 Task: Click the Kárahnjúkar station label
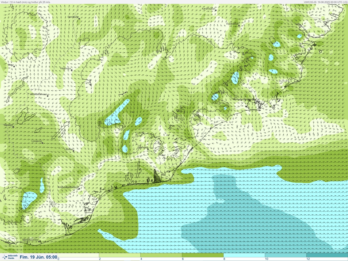tap(209, 9)
